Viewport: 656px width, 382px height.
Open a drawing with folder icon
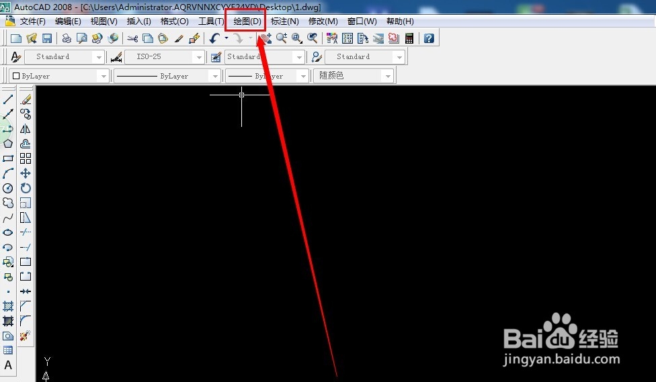pyautogui.click(x=32, y=38)
